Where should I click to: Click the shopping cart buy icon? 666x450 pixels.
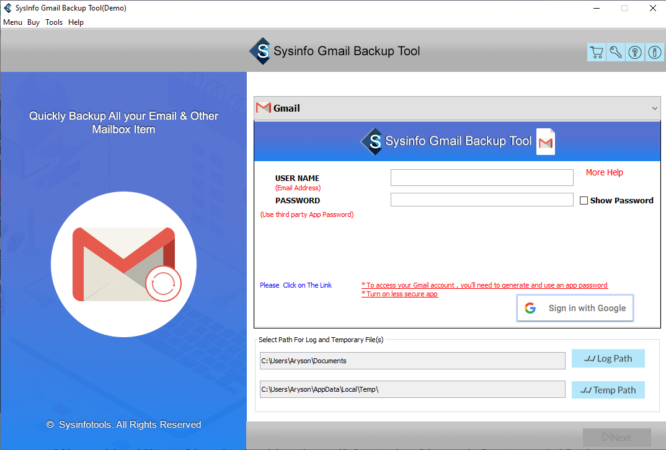[x=597, y=52]
